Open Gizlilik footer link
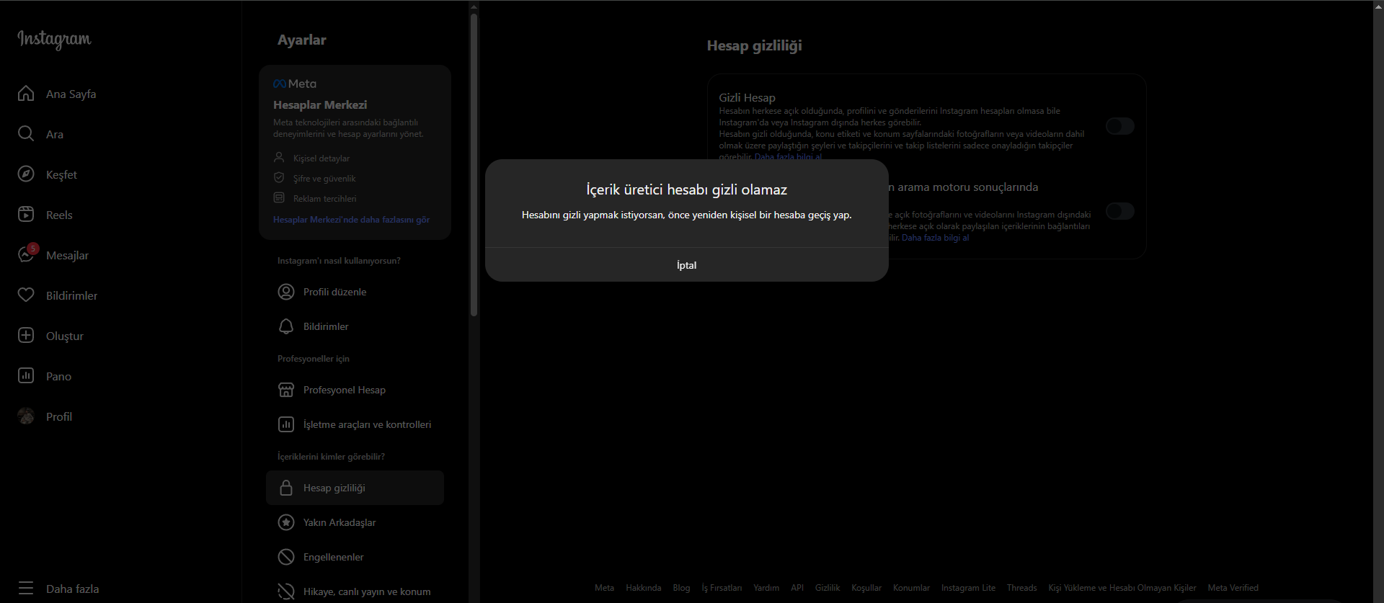Viewport: 1384px width, 603px height. click(828, 588)
